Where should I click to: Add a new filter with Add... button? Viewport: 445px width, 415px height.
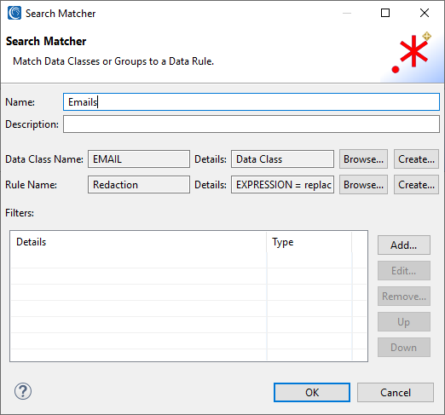point(404,245)
